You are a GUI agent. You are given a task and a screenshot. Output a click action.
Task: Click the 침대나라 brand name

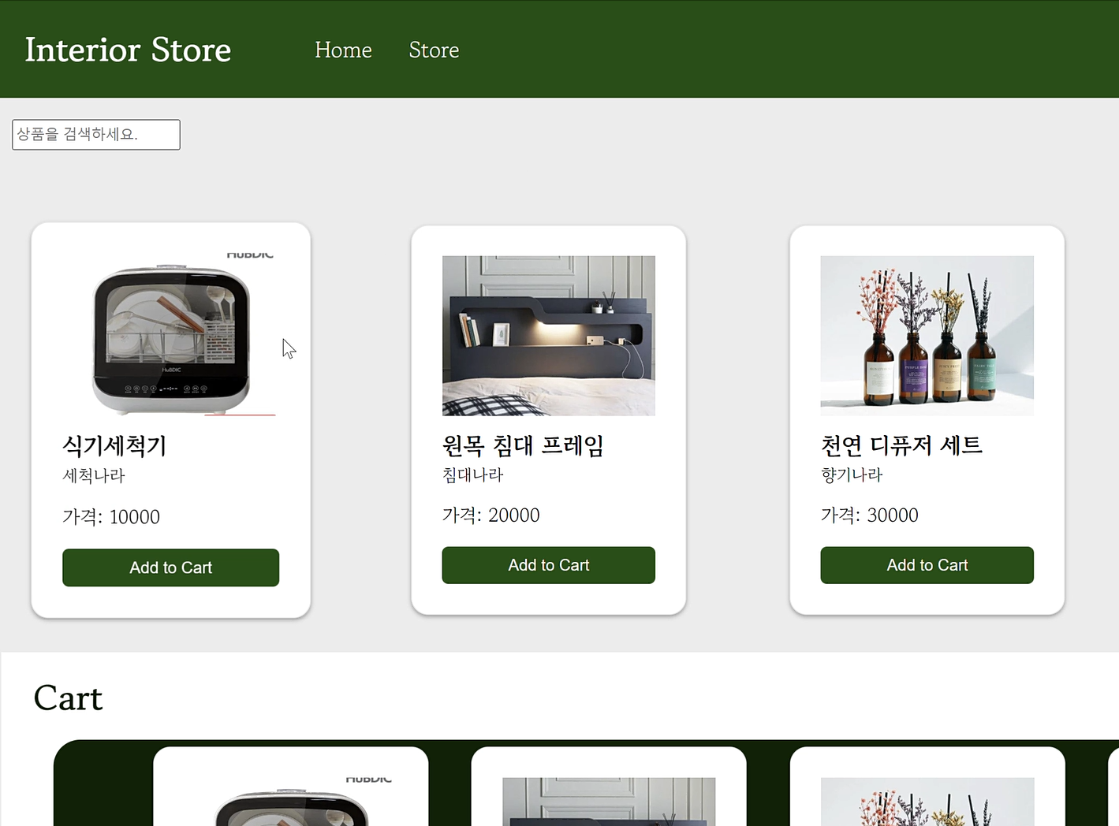click(x=472, y=474)
